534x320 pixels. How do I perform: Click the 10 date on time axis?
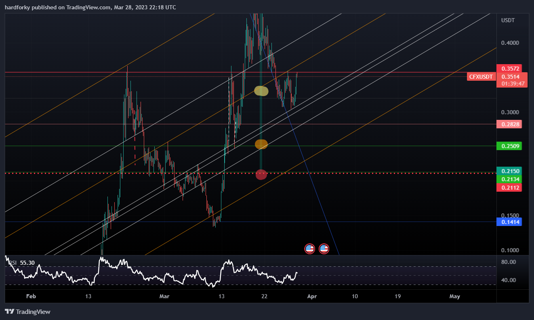coord(355,296)
